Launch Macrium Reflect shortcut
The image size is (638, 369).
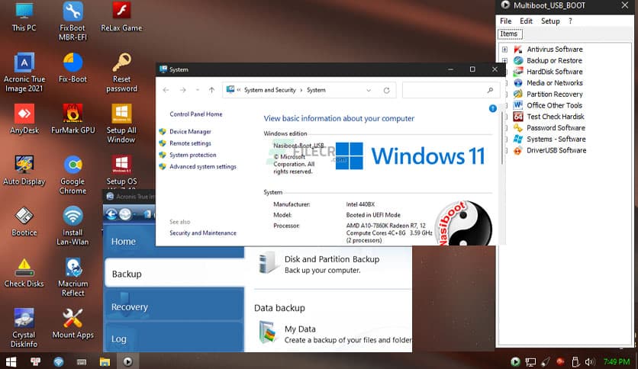[72, 278]
